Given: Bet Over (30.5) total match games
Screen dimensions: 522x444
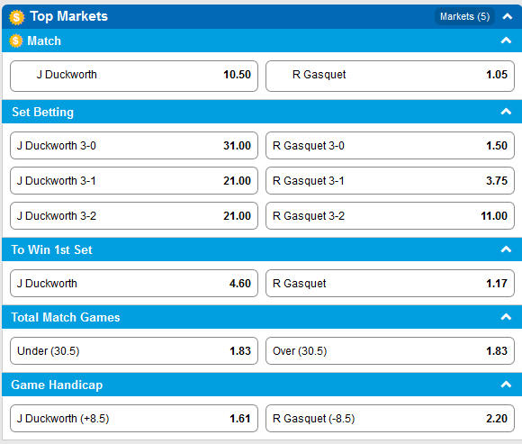Looking at the screenshot, I should (x=390, y=350).
